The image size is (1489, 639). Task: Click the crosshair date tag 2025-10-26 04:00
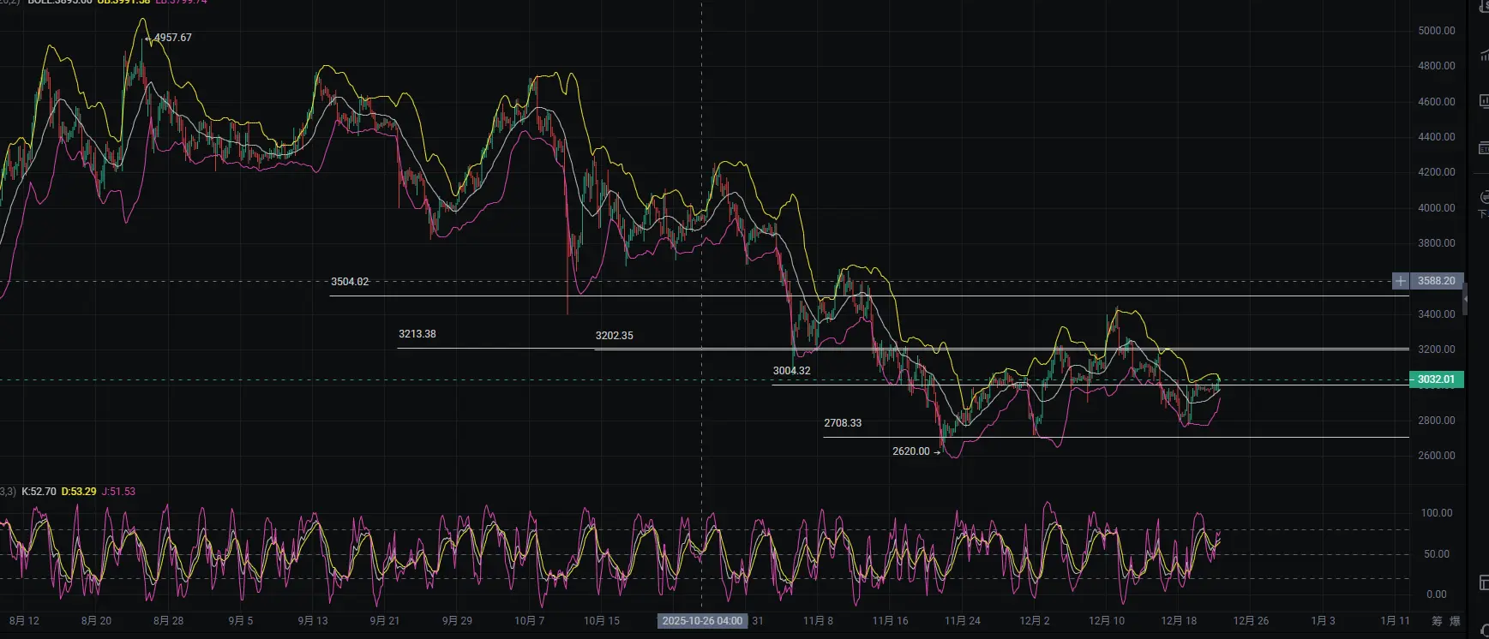click(x=702, y=621)
